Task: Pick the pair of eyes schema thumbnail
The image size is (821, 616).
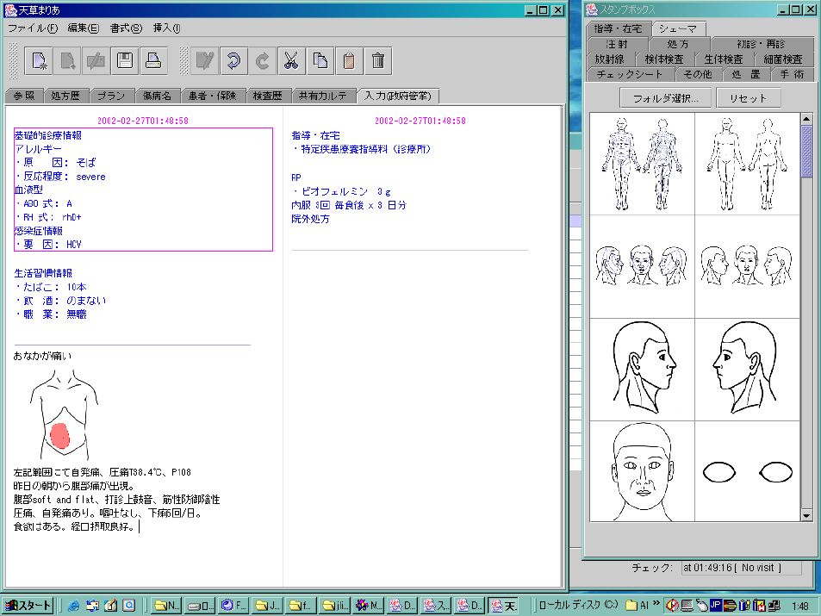Action: point(747,472)
